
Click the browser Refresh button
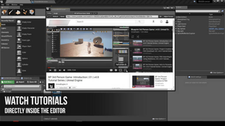[x=56, y=17]
